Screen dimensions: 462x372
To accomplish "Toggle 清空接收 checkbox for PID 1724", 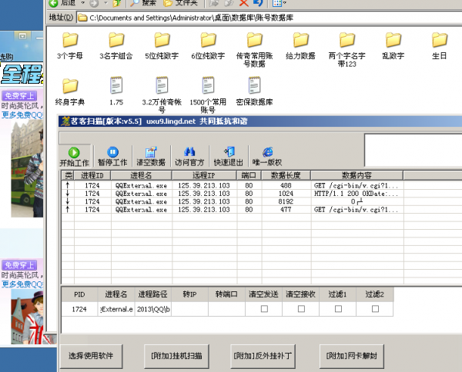I will point(301,309).
